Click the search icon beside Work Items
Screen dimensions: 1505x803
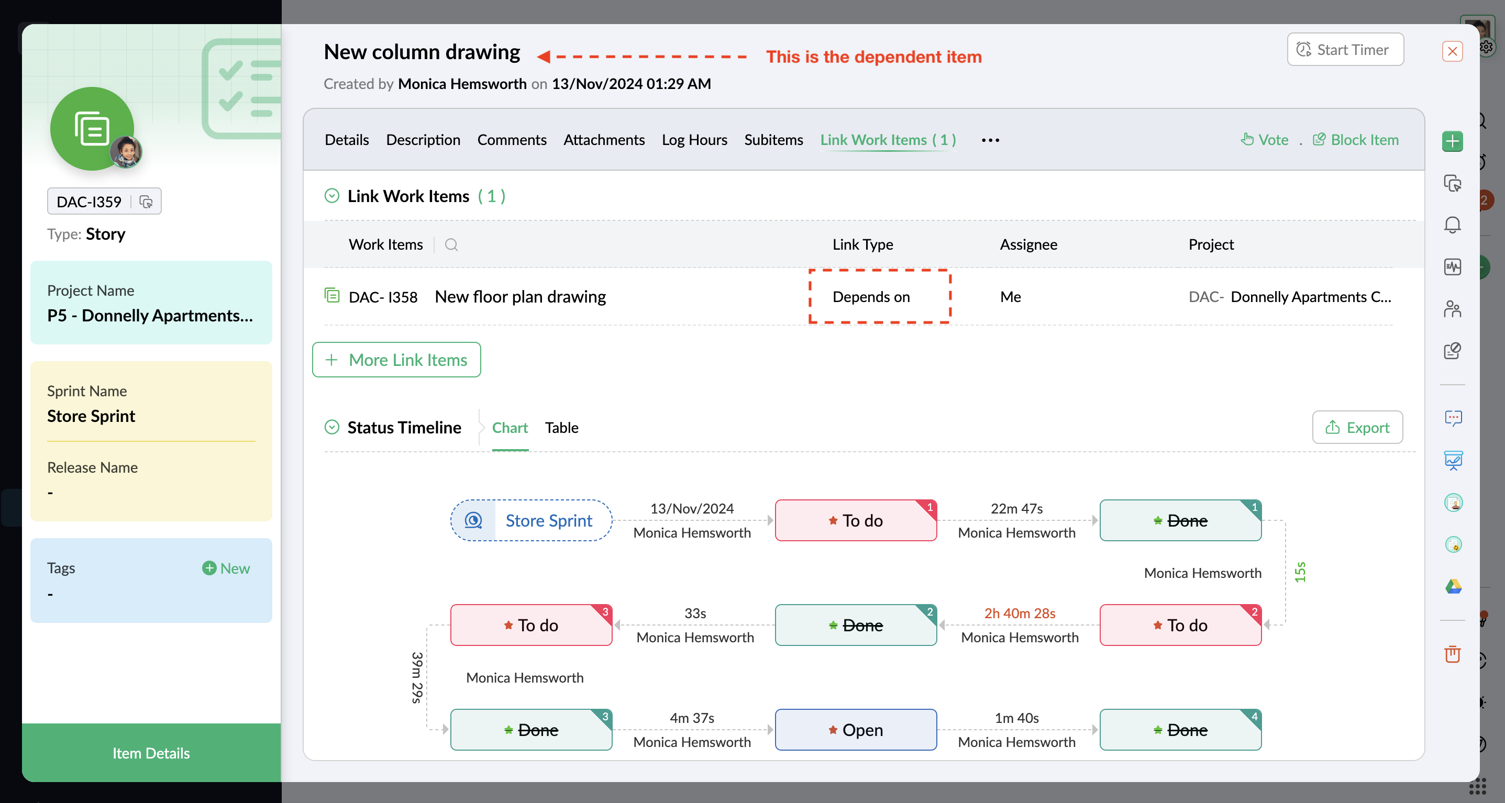[x=451, y=244]
